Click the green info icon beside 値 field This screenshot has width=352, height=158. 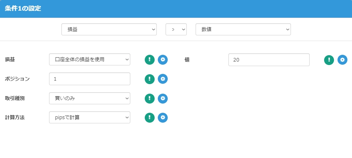[329, 60]
